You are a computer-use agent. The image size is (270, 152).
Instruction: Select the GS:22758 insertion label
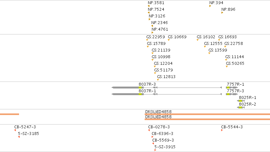234,44
